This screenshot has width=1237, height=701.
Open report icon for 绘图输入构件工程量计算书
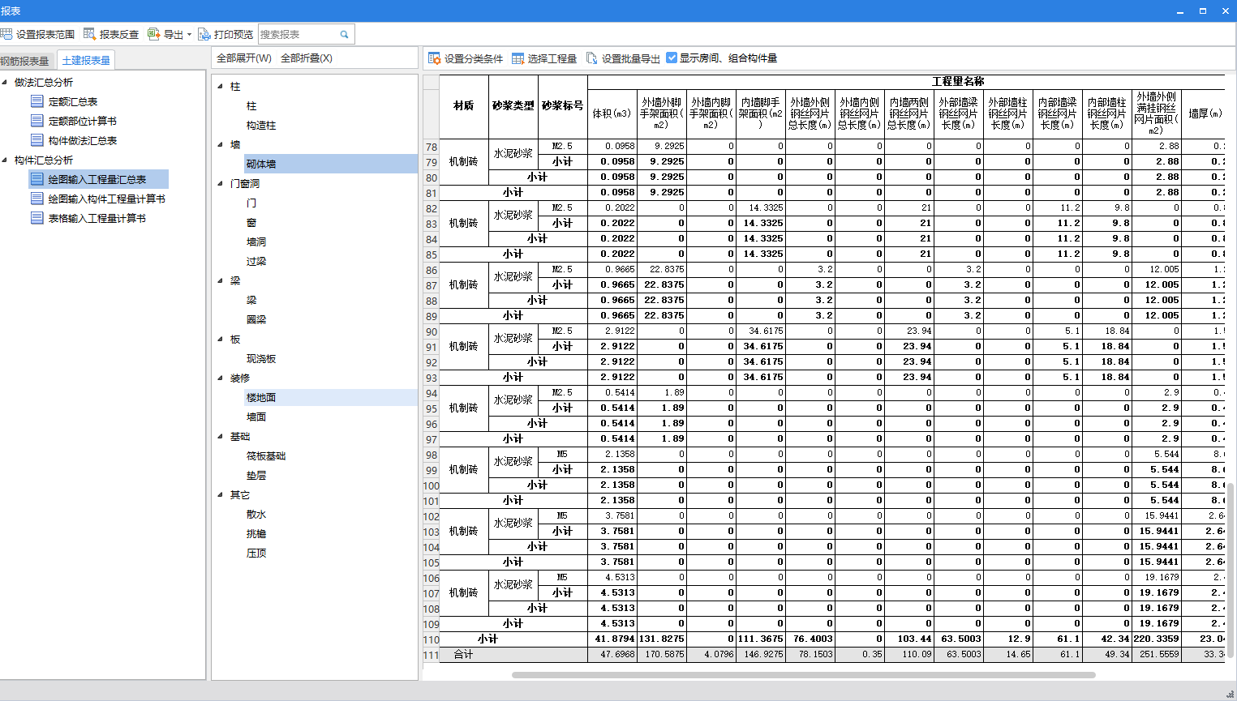(37, 199)
